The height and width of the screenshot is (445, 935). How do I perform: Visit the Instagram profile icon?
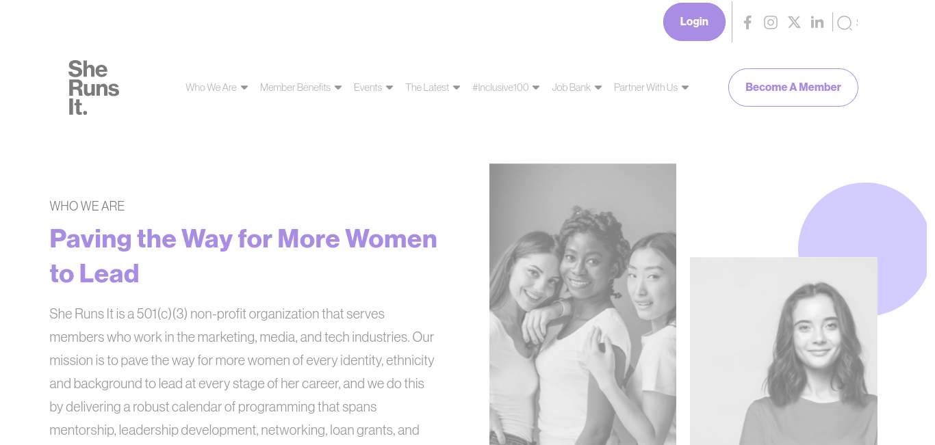point(771,23)
